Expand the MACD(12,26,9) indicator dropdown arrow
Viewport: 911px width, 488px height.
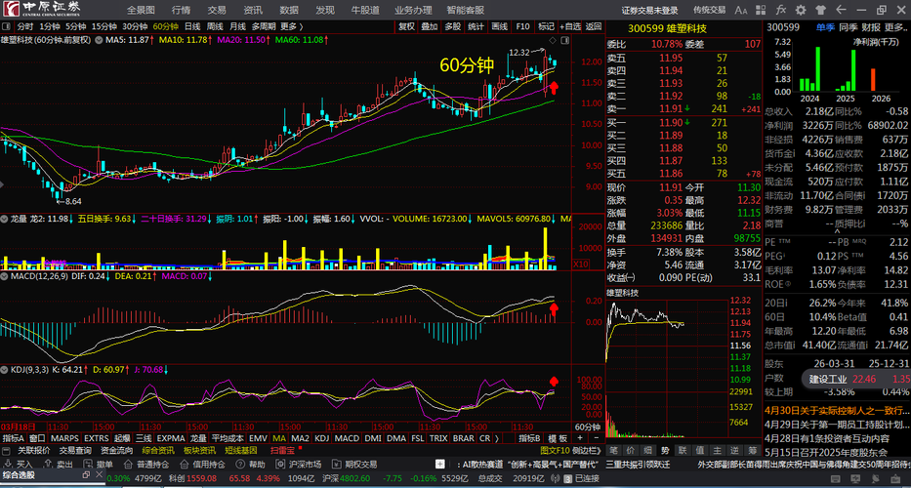[x=5, y=276]
